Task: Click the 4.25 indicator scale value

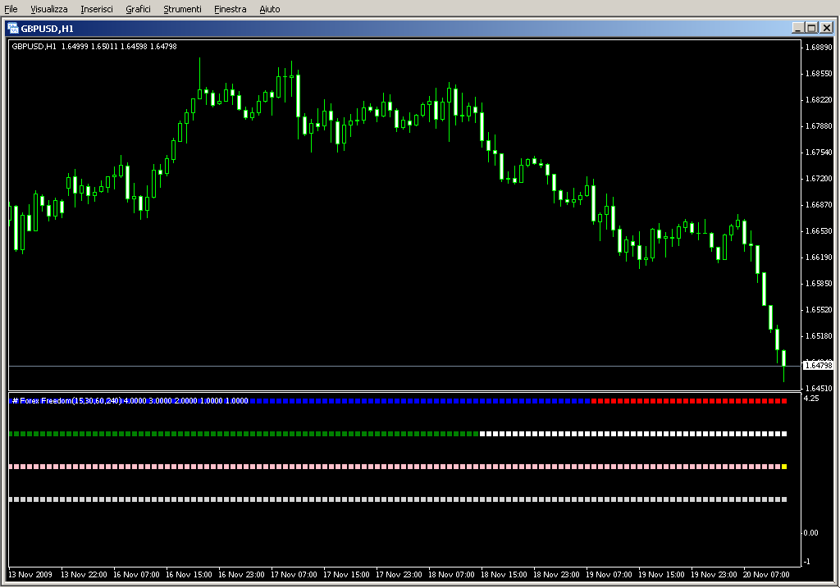Action: [811, 399]
